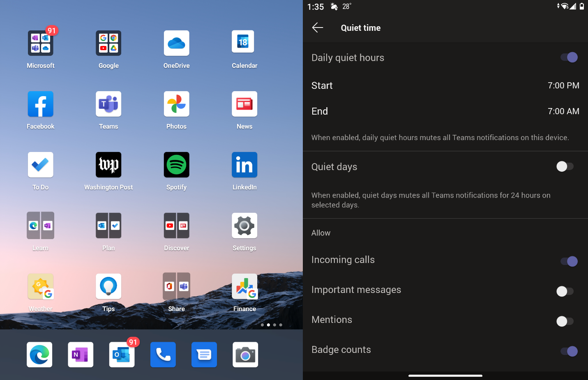
Task: Disable Badge counts switch
Action: click(x=569, y=351)
